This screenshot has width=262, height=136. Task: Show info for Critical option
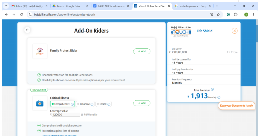click(109, 104)
